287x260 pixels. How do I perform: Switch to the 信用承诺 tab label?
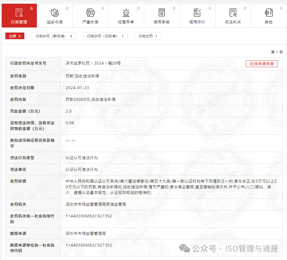tap(161, 22)
